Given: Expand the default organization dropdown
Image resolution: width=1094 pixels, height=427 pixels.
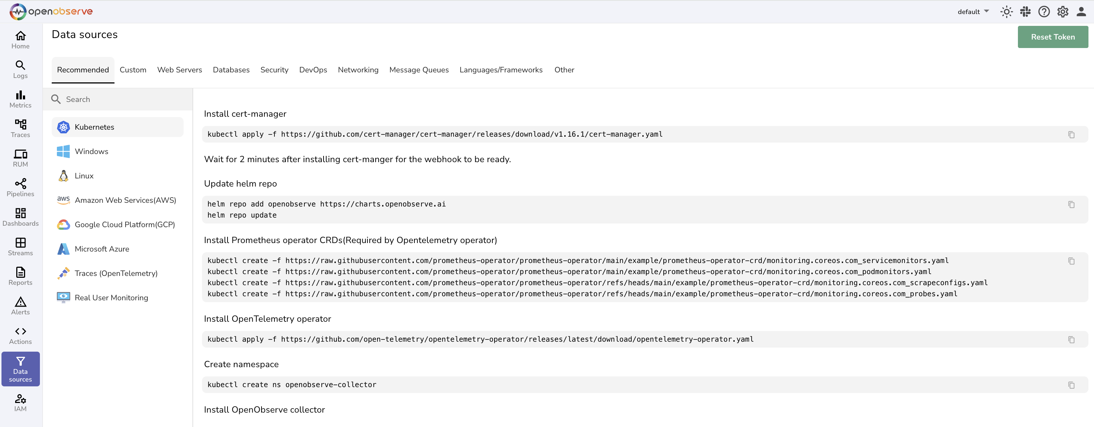Looking at the screenshot, I should pyautogui.click(x=973, y=11).
